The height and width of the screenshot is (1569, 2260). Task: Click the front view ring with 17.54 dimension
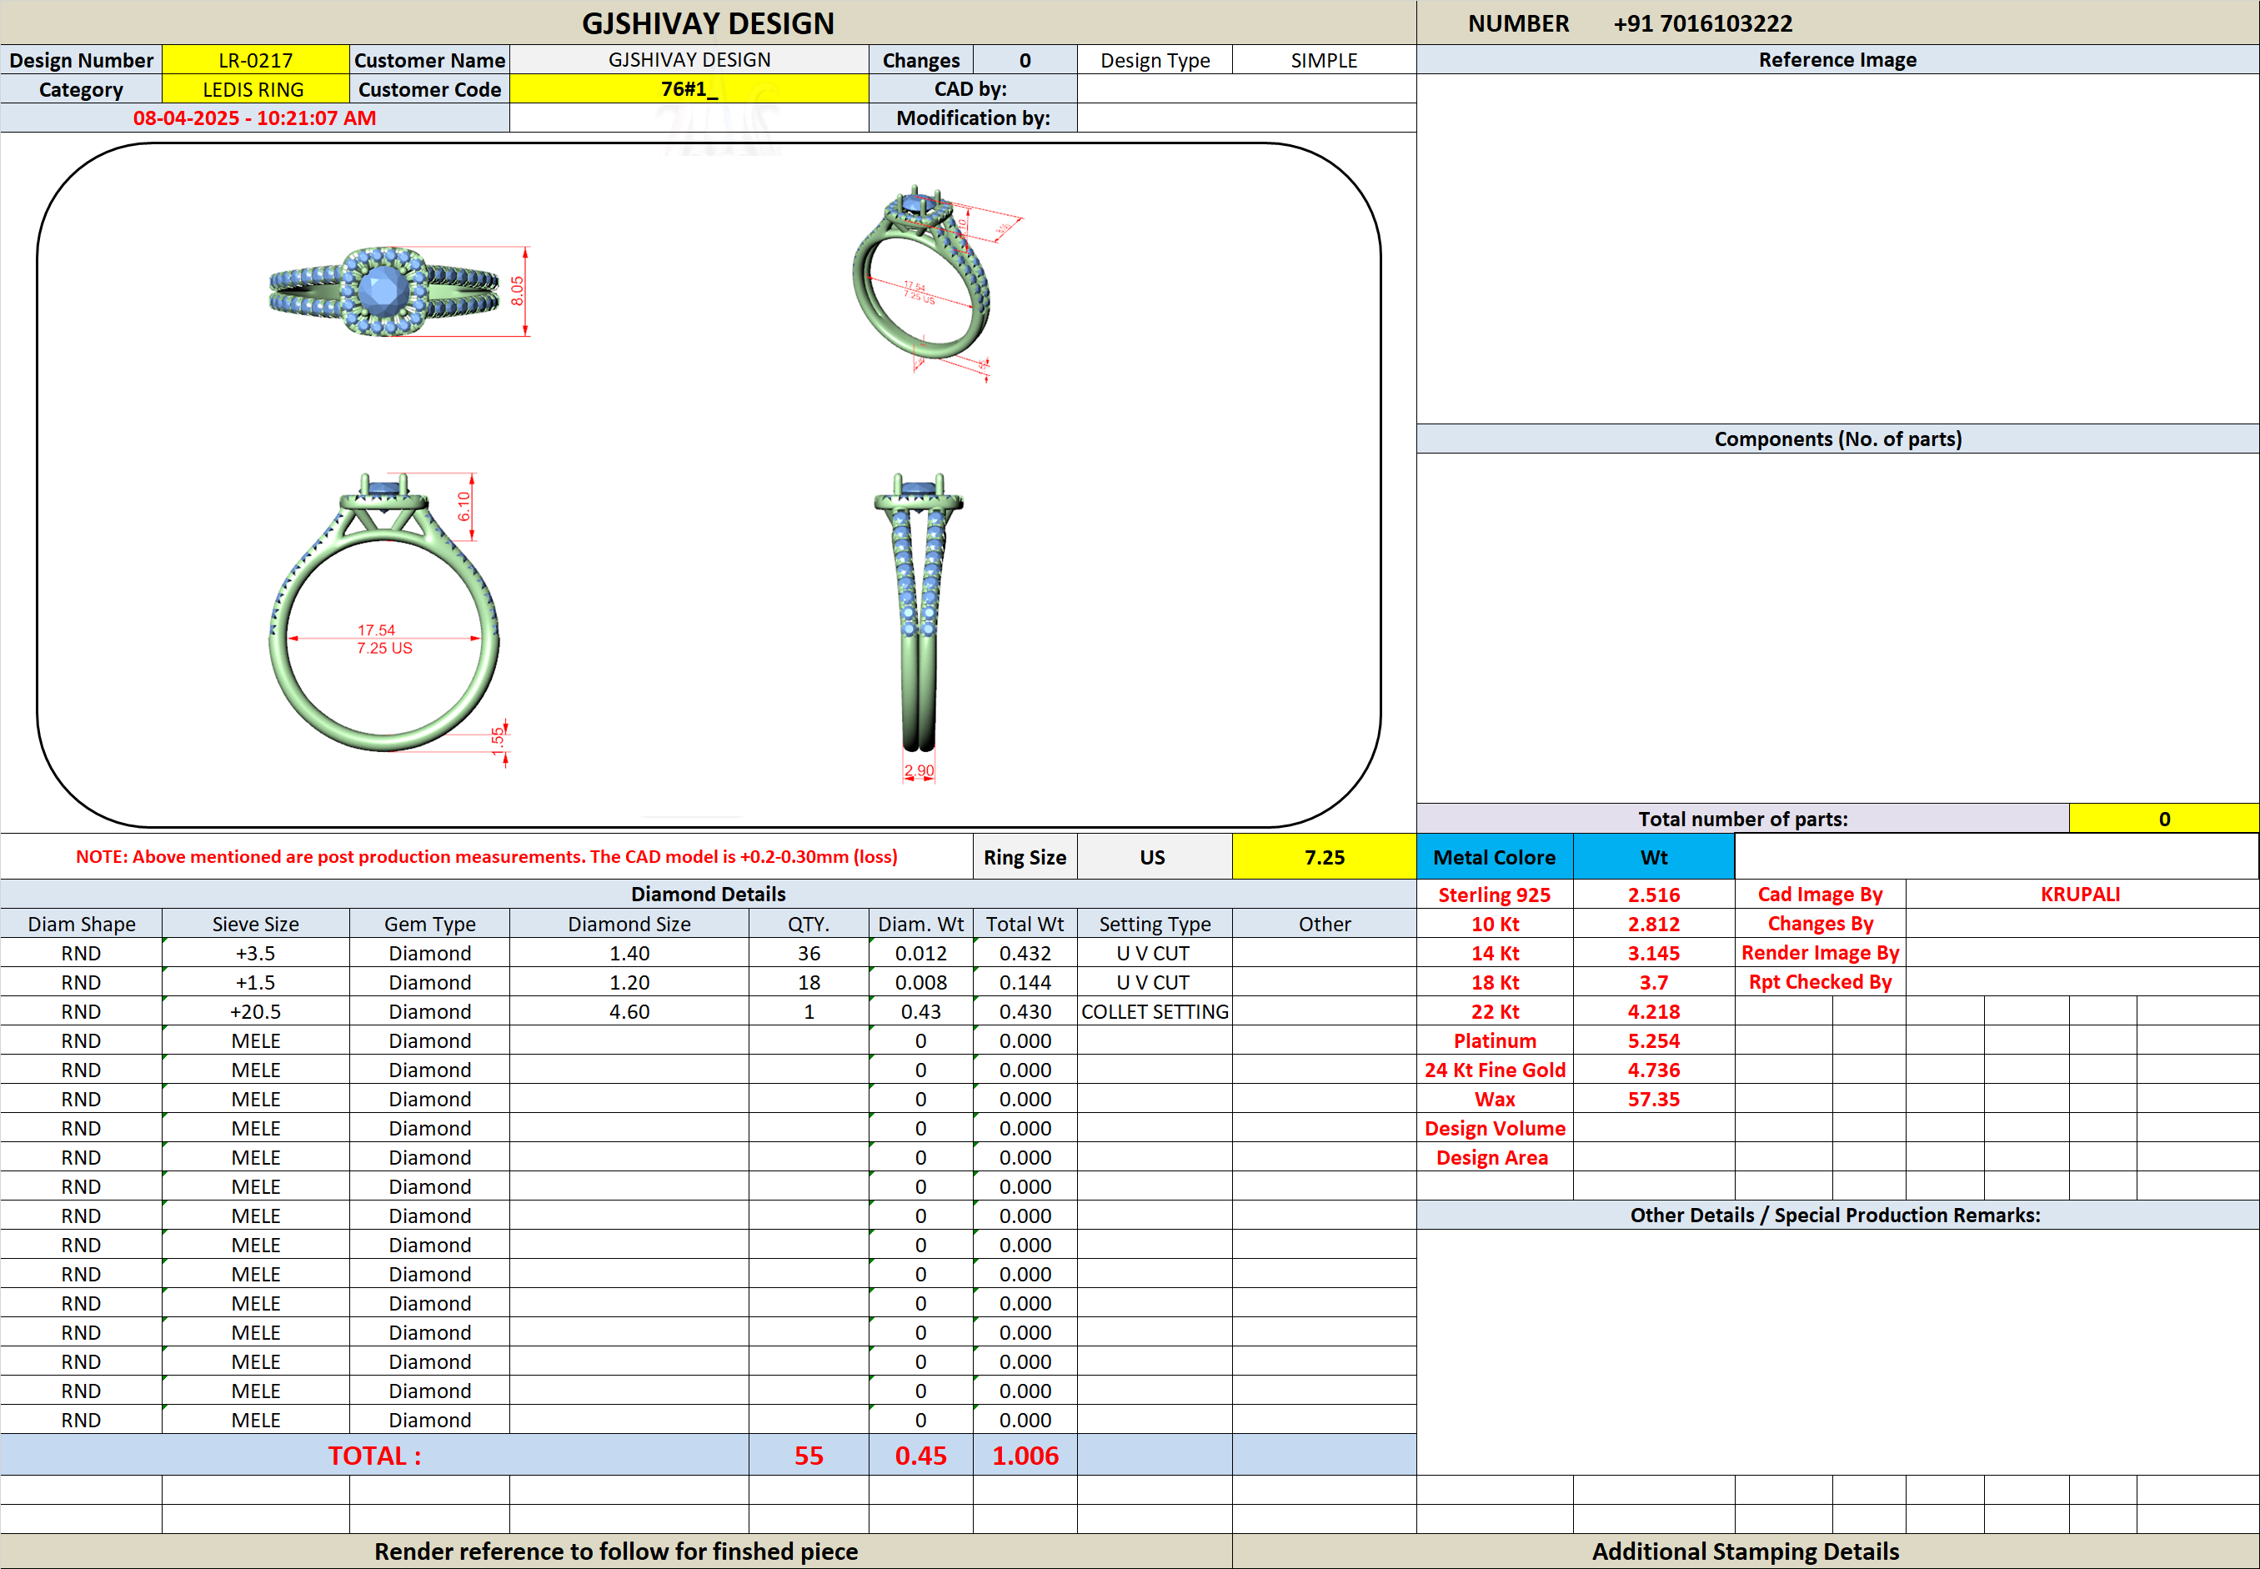[384, 614]
